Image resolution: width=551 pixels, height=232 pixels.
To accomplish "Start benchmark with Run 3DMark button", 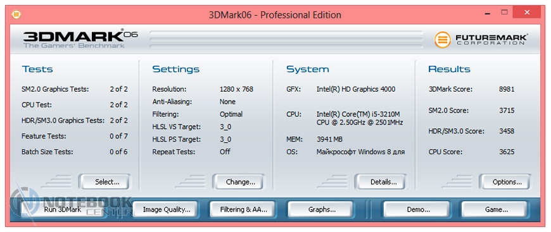I will click(x=63, y=209).
